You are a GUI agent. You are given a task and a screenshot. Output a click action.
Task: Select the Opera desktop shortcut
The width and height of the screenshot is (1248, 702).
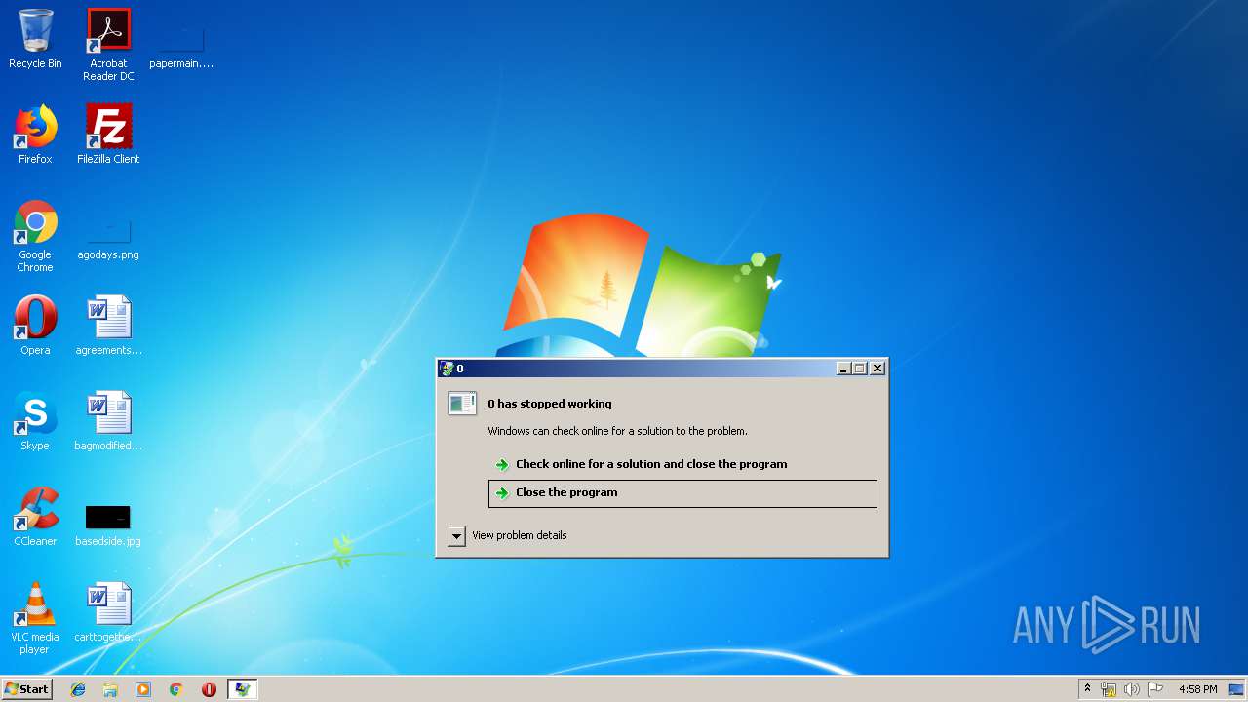point(35,326)
